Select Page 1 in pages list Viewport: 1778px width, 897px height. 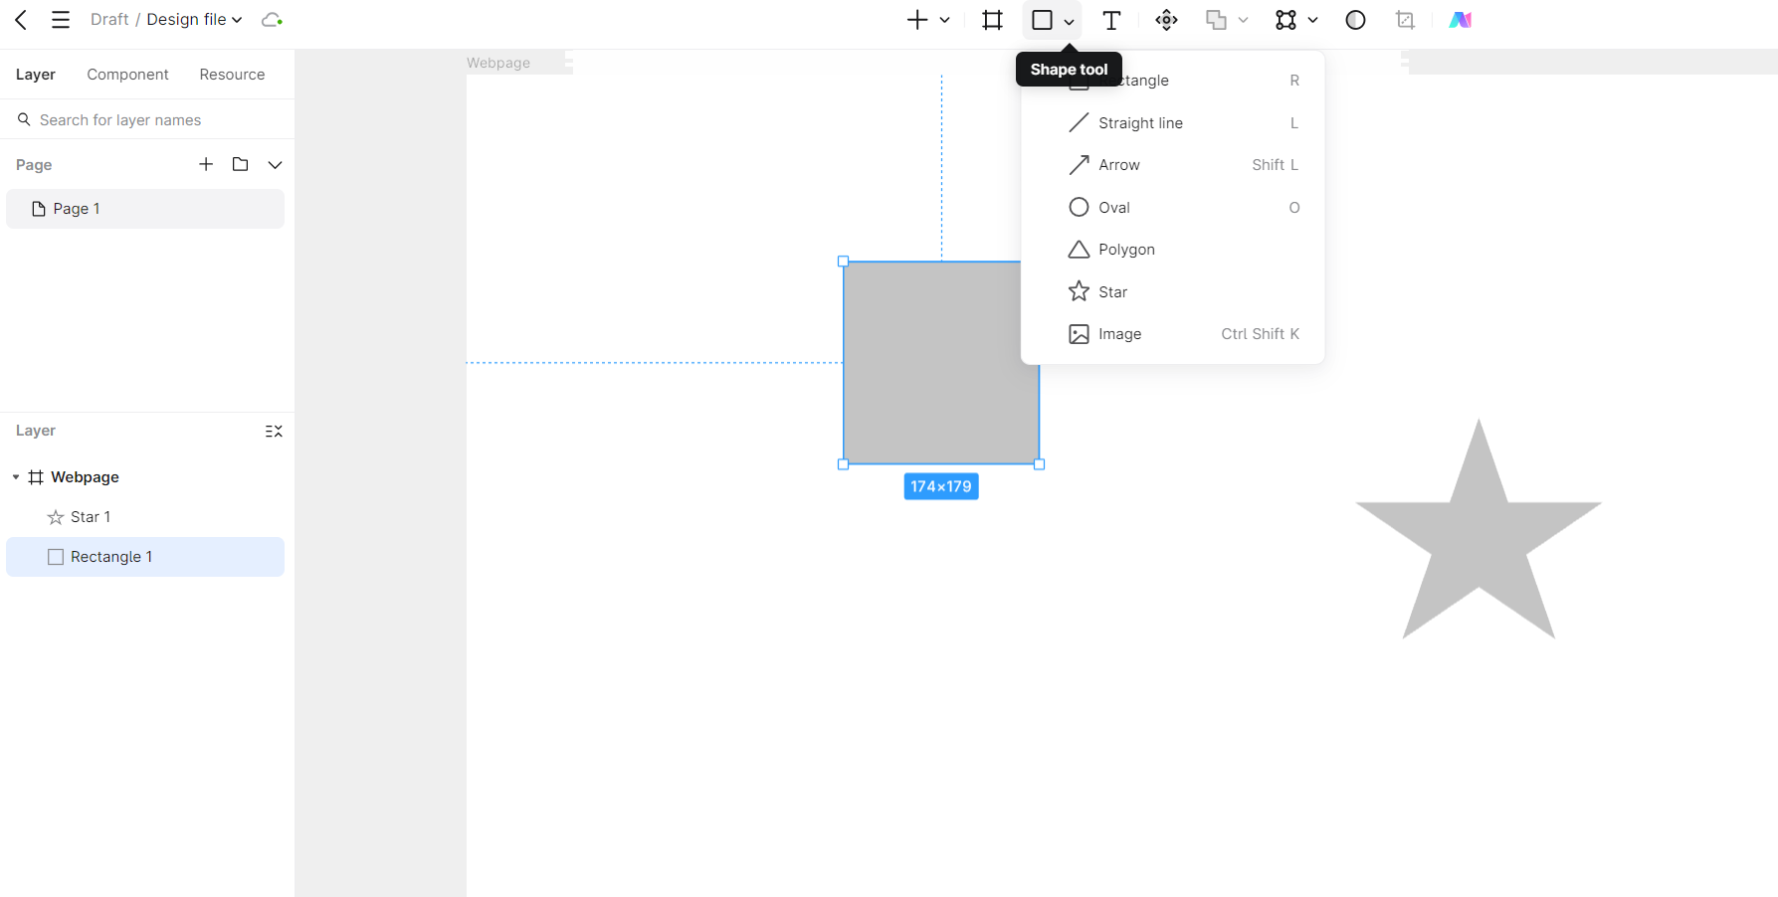coord(145,209)
